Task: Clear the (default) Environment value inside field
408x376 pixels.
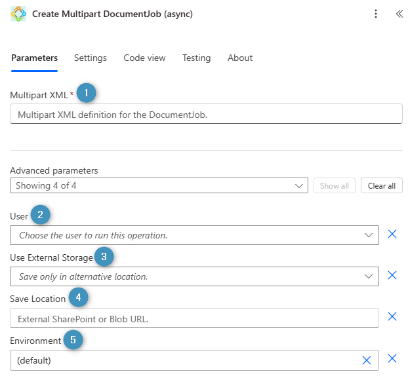Action: (x=367, y=360)
